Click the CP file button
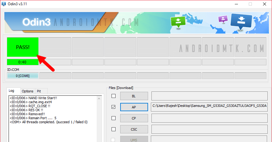The image size is (272, 142). (134, 118)
